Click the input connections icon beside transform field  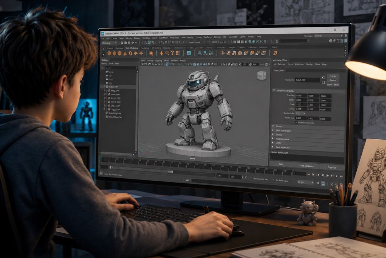point(323,78)
